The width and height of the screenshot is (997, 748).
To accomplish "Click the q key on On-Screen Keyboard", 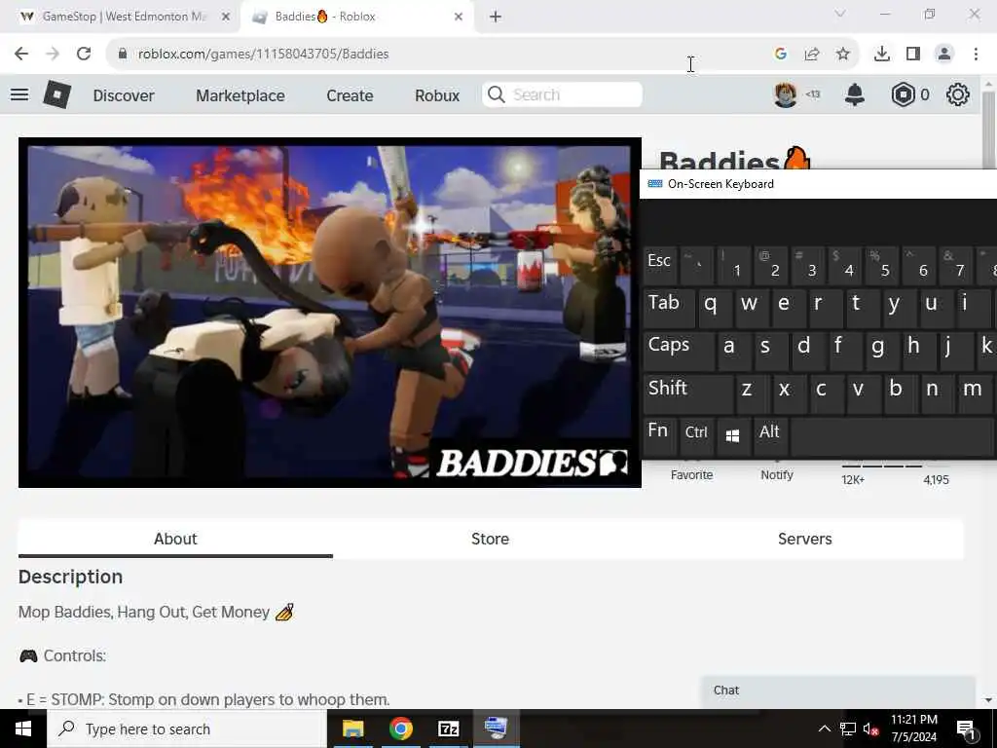I will [716, 308].
